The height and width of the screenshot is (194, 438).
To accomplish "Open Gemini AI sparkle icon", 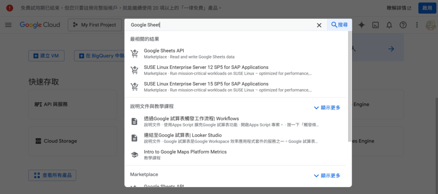I will pos(361,25).
